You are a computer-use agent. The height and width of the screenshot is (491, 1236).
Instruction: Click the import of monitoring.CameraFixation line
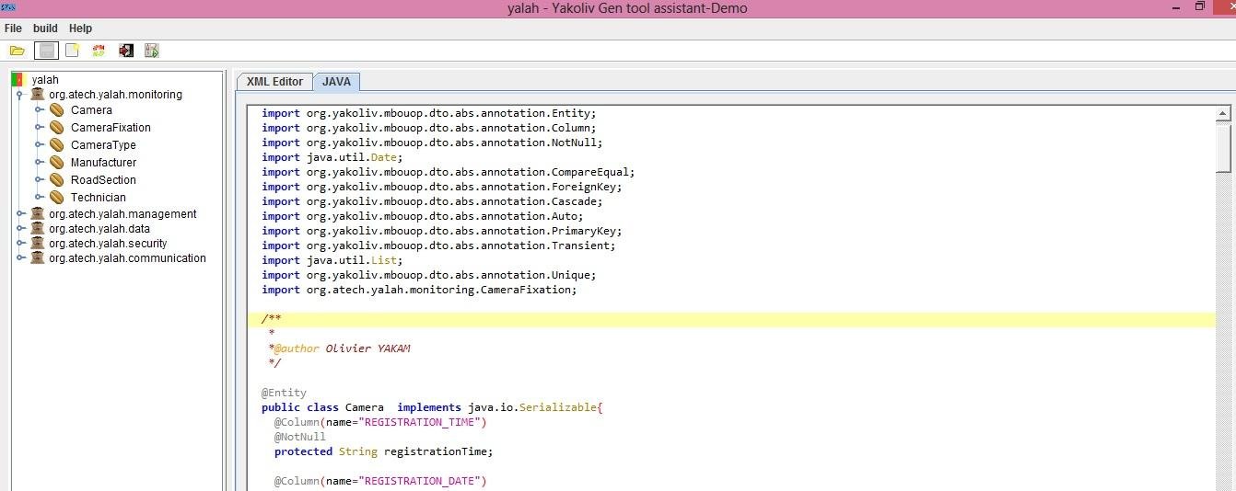[x=419, y=290]
